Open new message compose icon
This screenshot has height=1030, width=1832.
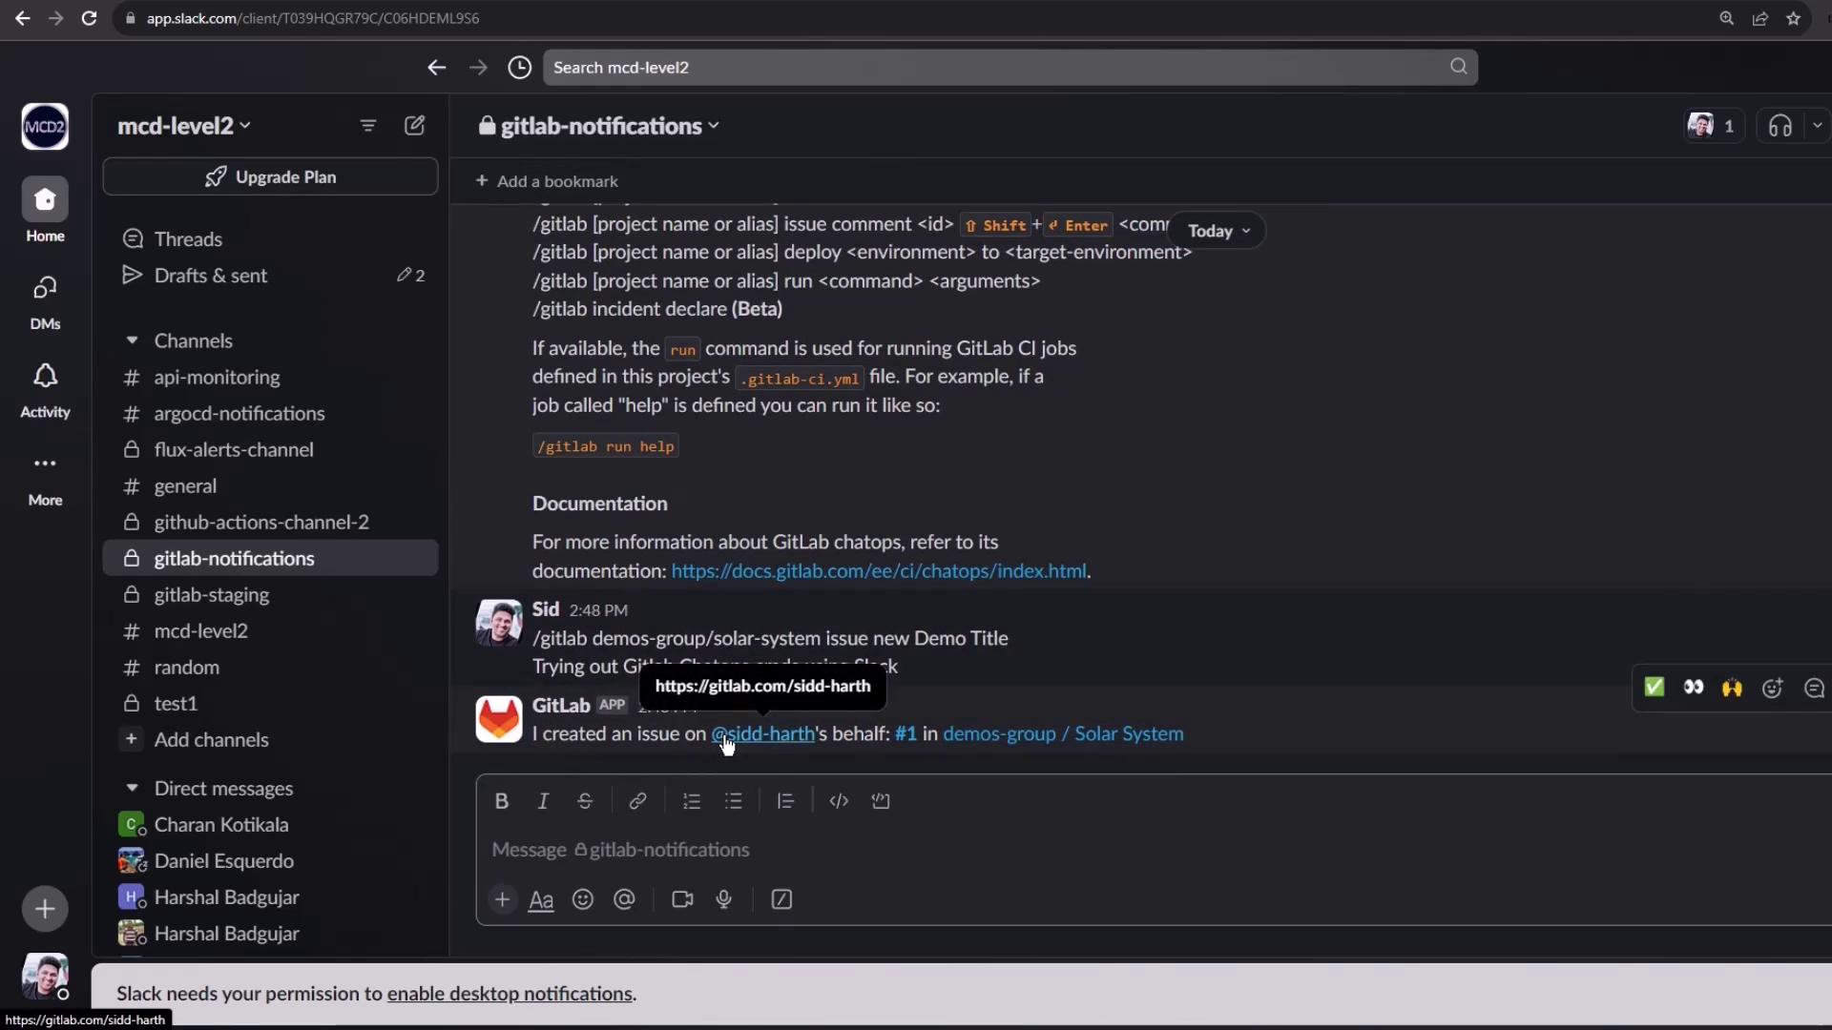[414, 126]
